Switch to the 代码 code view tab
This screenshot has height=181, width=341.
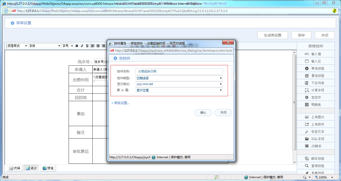pos(15,168)
